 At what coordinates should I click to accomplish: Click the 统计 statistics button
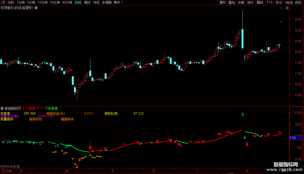250,2
